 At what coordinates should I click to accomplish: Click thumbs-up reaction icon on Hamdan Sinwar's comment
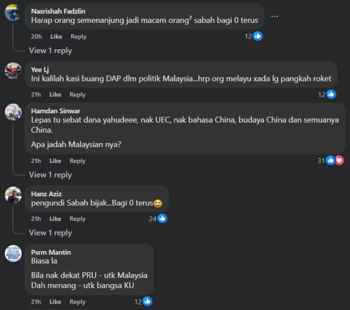click(330, 160)
